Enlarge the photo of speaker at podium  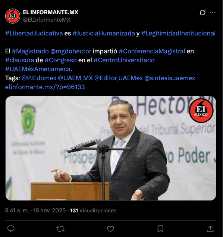tap(111, 148)
